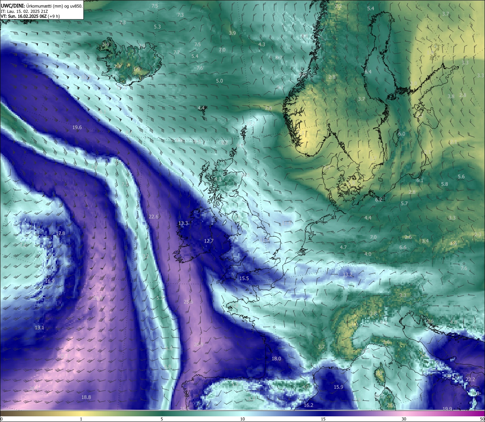This screenshot has width=485, height=422.
Task: Select the 19.9 value at bottom right
Action: click(447, 408)
